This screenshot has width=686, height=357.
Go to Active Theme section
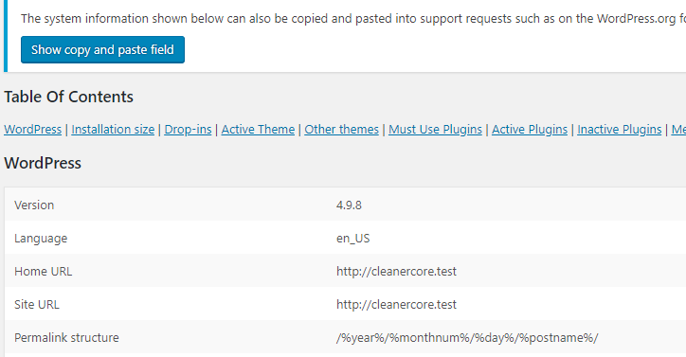tap(258, 130)
